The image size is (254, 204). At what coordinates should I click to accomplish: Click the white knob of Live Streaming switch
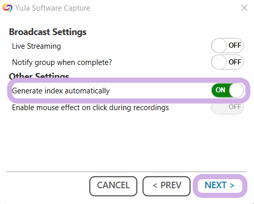(219, 46)
